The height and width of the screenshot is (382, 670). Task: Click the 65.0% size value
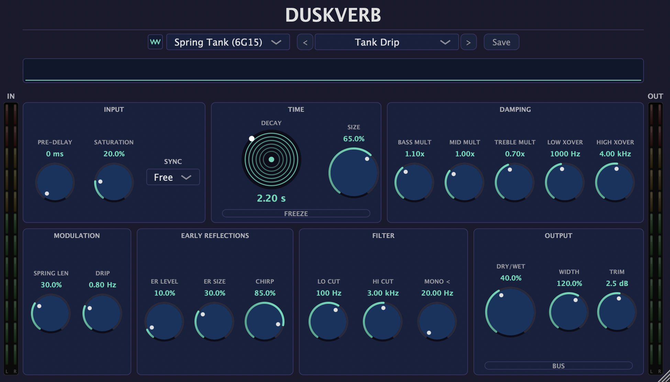(x=354, y=139)
